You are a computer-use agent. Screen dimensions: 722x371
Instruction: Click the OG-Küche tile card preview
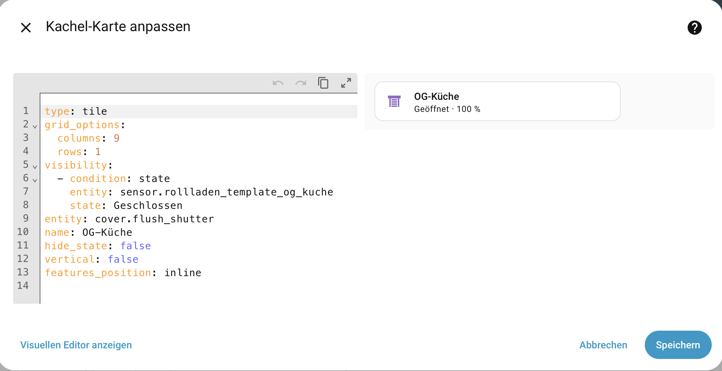tap(514, 102)
